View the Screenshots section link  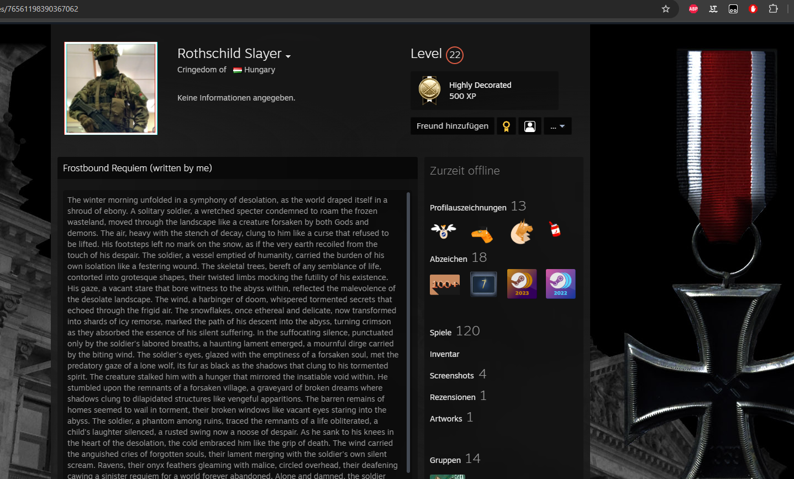[452, 376]
